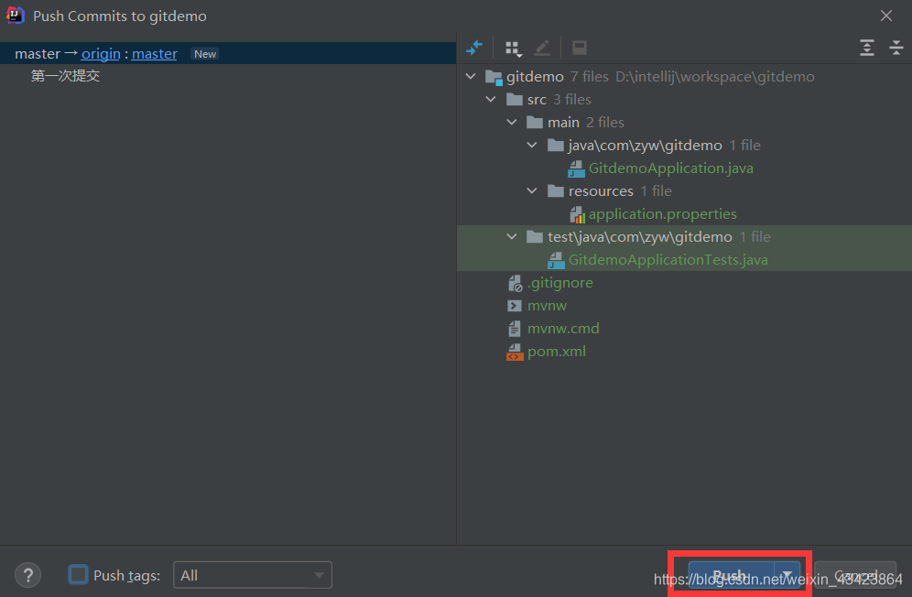Screen dimensions: 912x597
Task: Close the Push Commits dialog
Action: pyautogui.click(x=885, y=16)
